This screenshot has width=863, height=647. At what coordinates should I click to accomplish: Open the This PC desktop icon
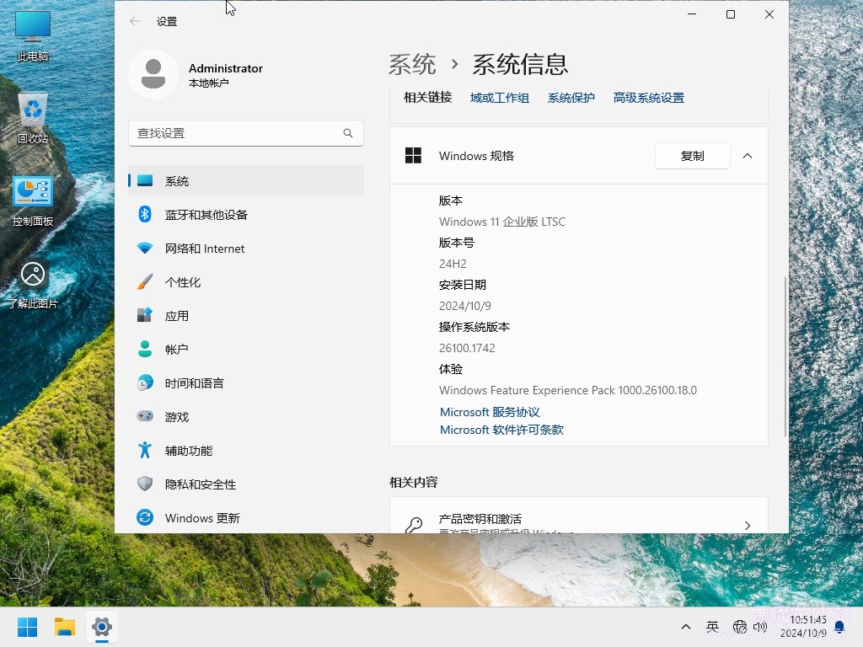(33, 35)
